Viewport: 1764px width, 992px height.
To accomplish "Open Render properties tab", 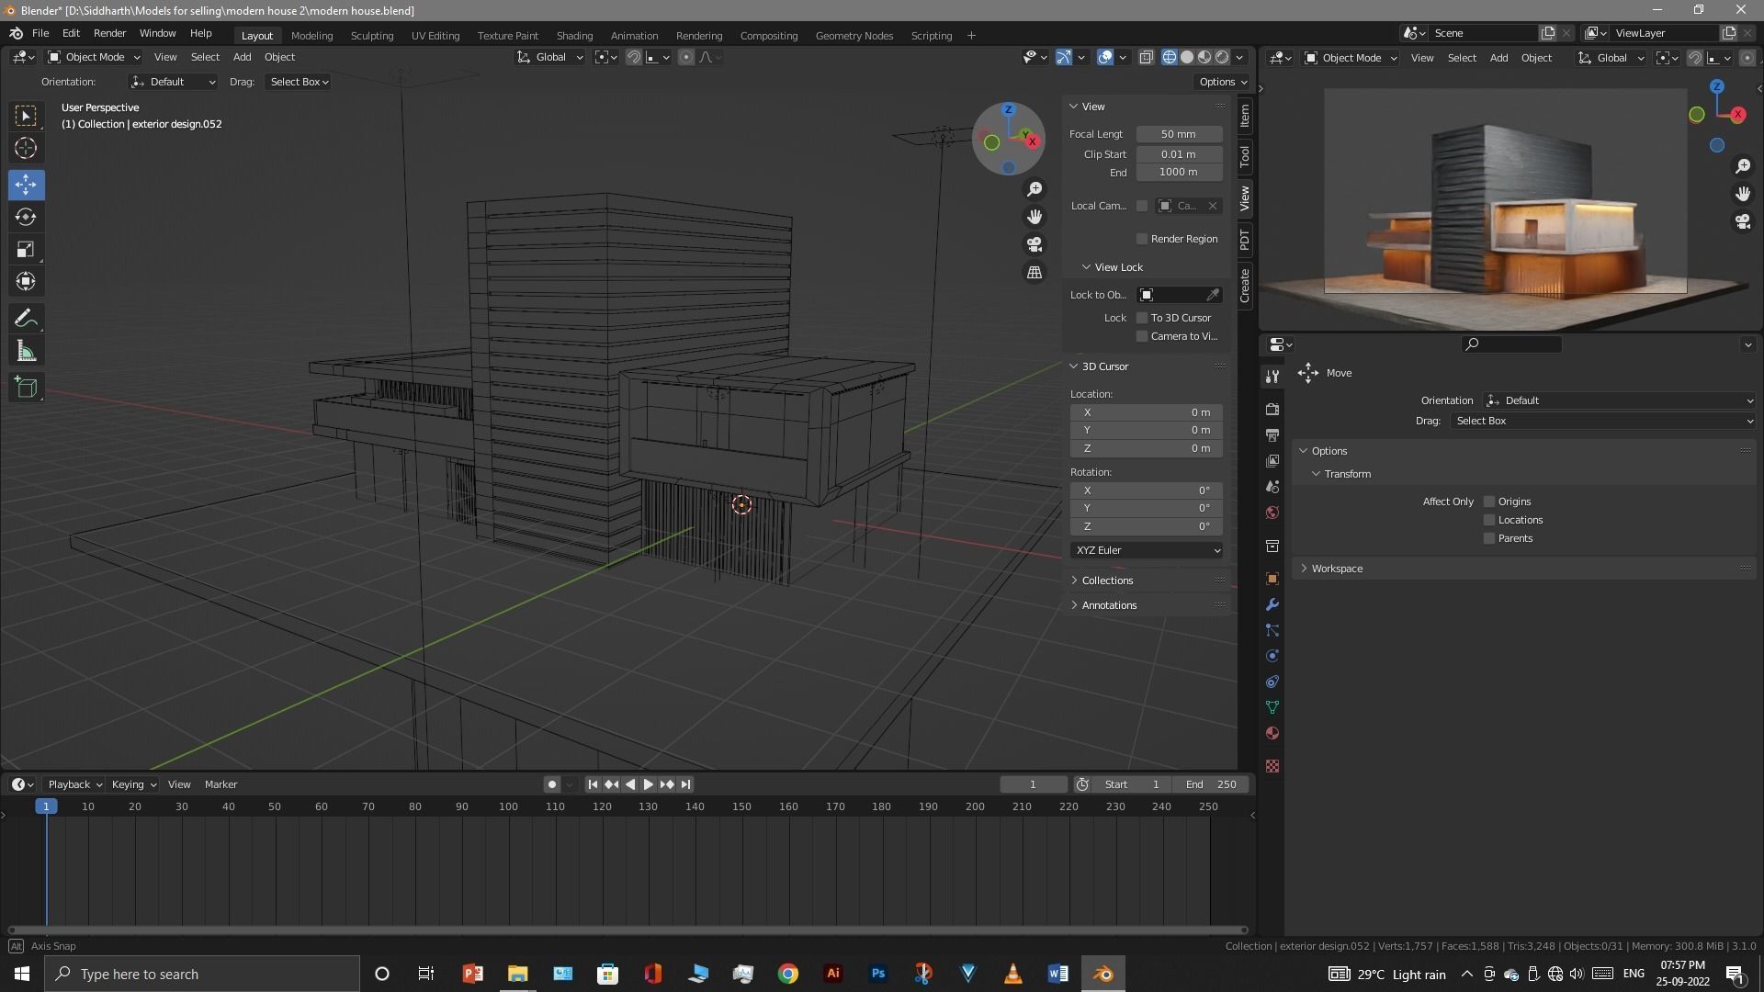I will (1272, 409).
